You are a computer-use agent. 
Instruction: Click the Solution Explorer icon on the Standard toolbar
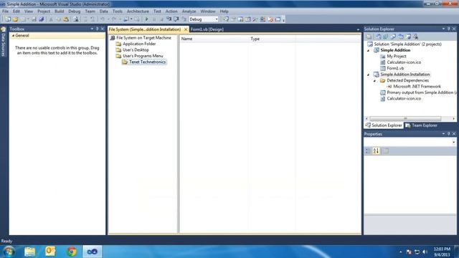(x=227, y=19)
